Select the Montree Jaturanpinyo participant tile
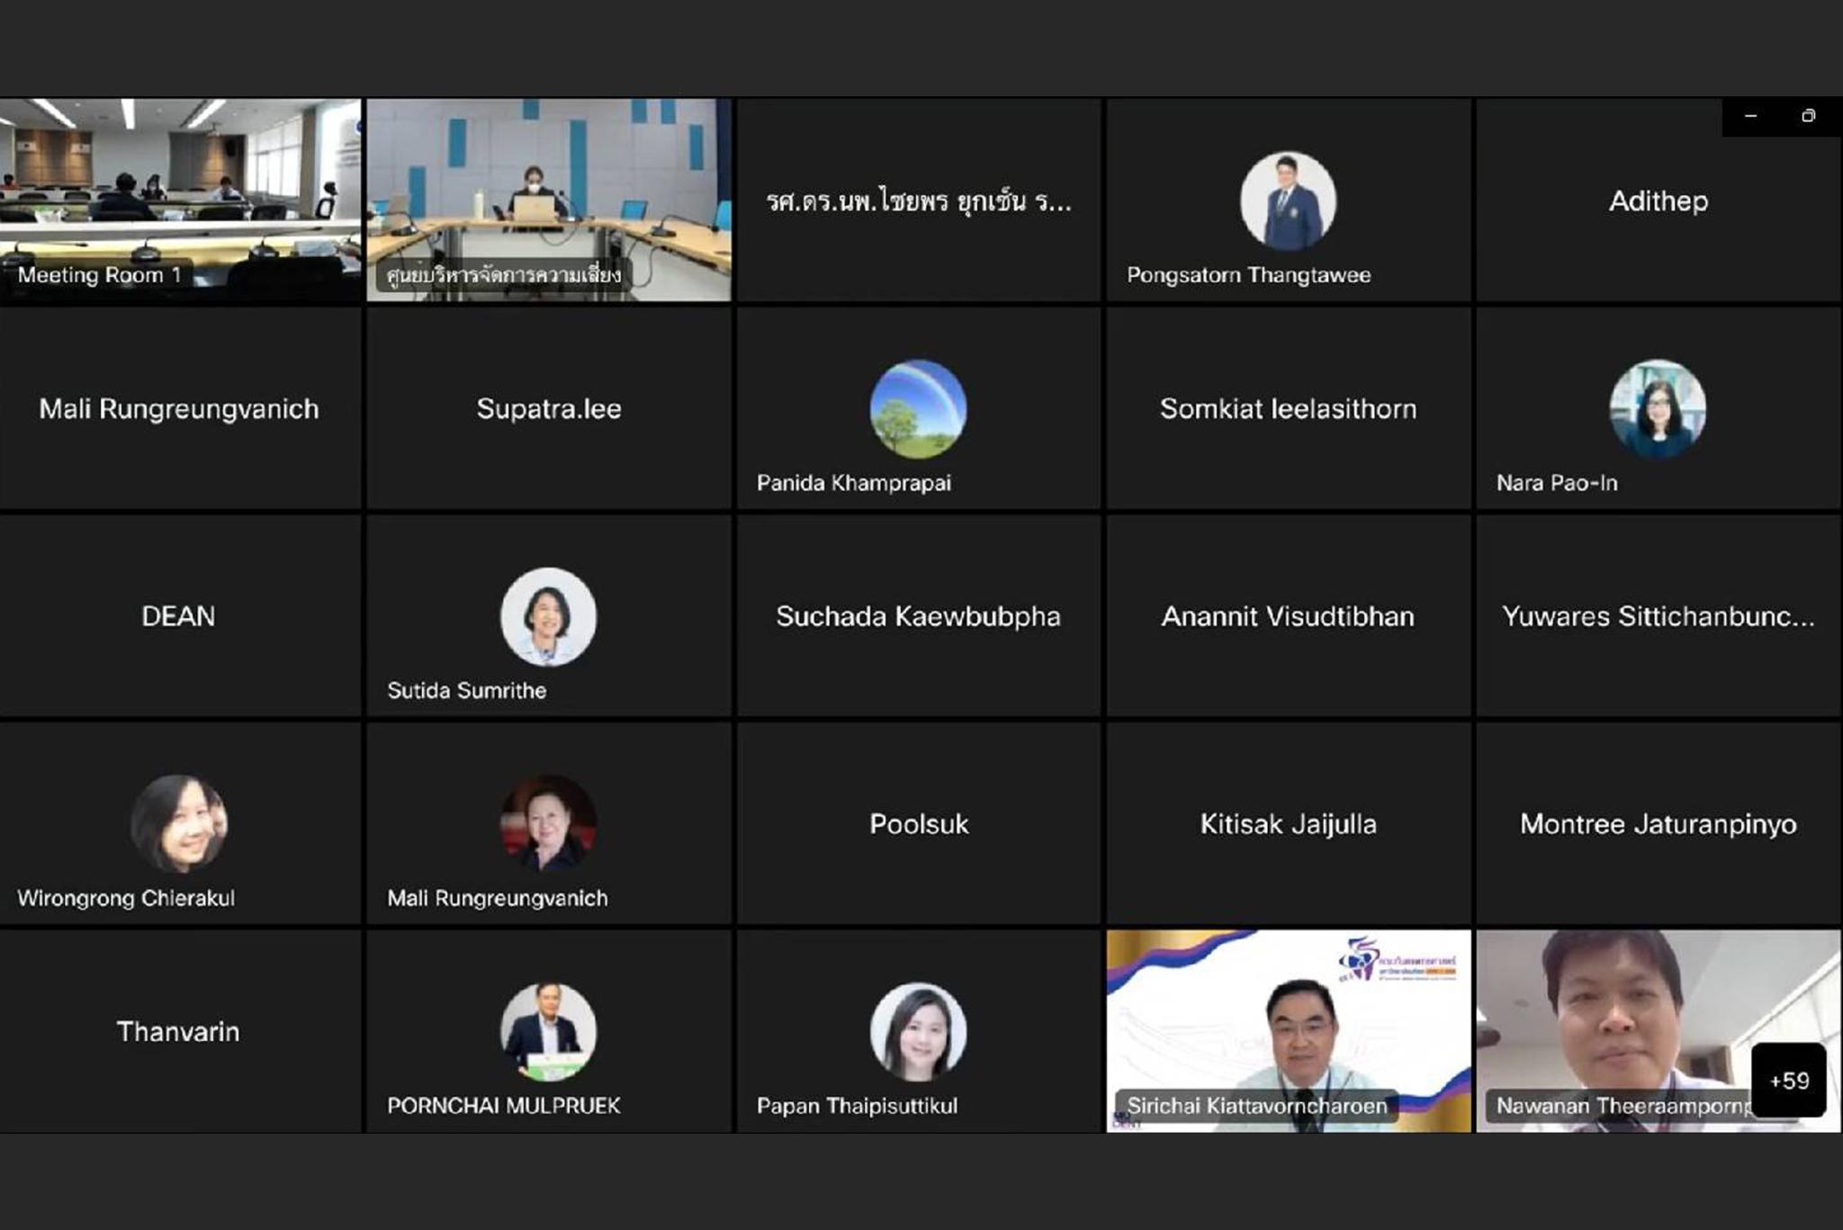 coord(1659,823)
